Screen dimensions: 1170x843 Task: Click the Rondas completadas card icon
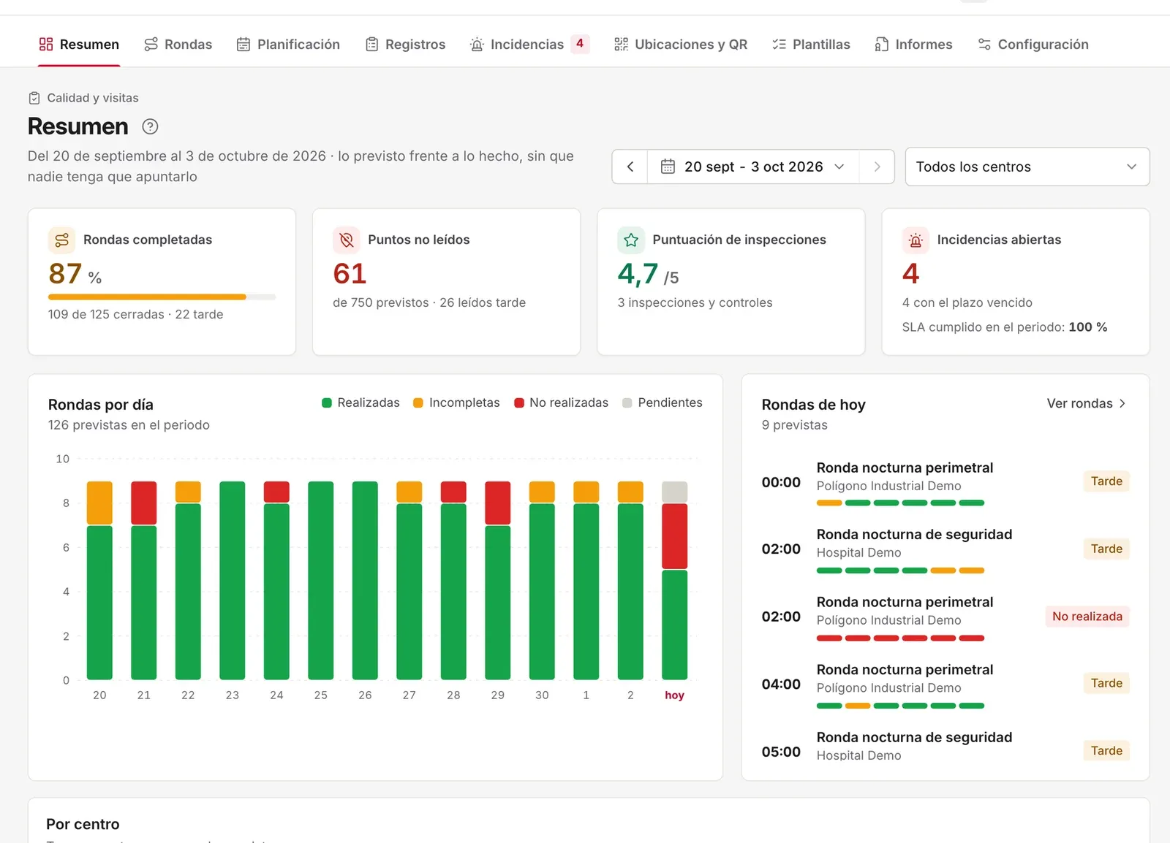61,240
